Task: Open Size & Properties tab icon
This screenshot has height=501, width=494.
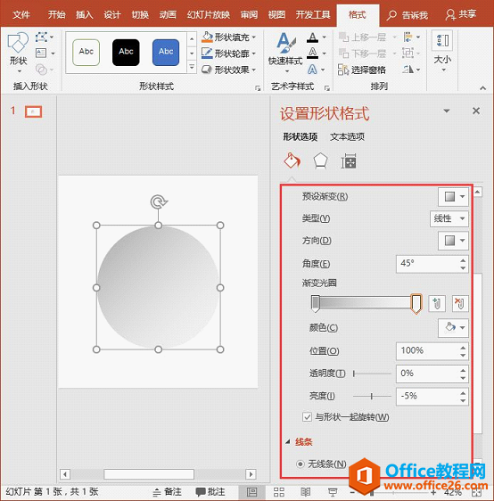Action: (349, 160)
